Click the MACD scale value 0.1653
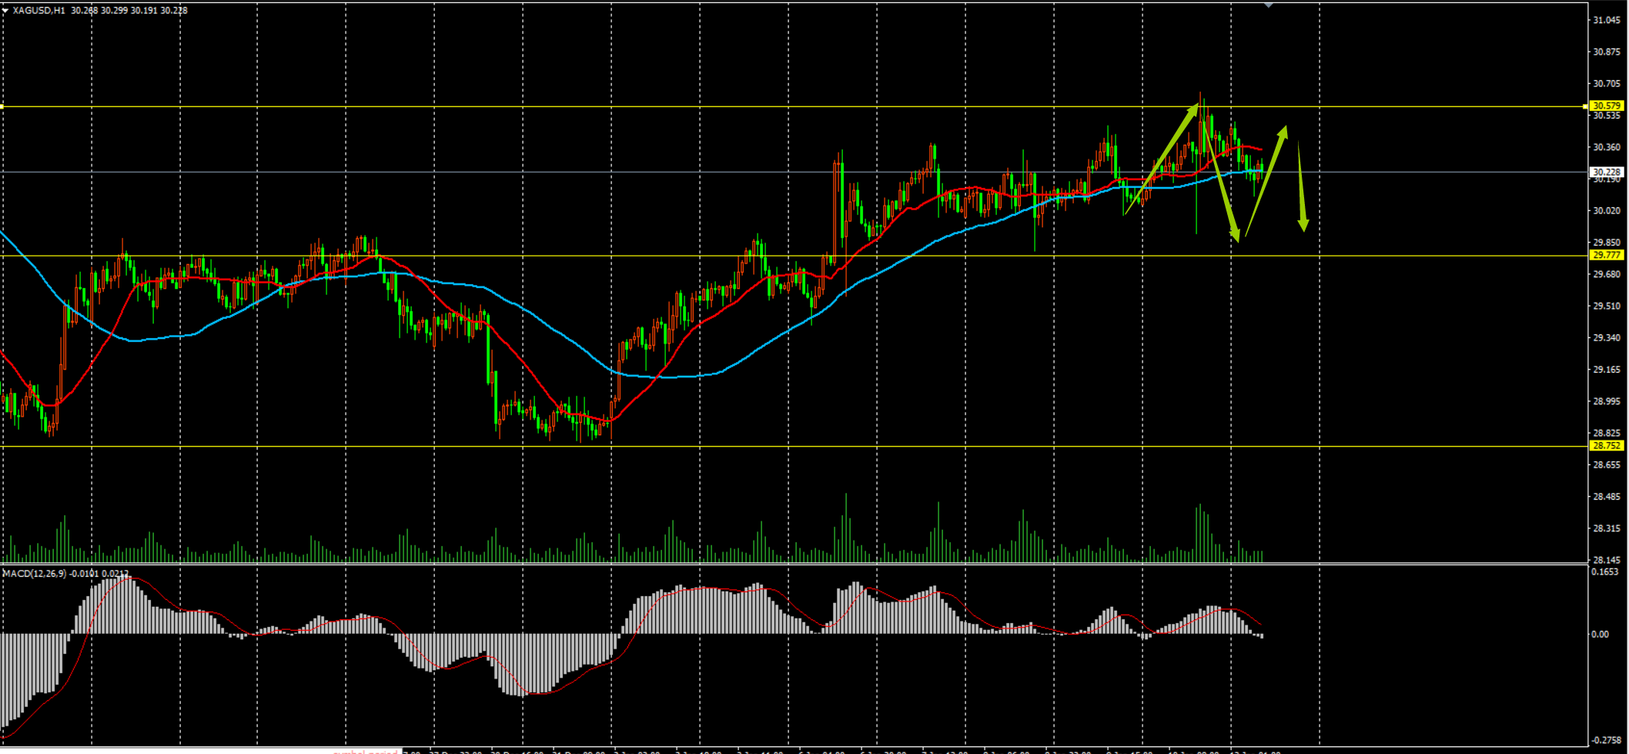 [1604, 572]
